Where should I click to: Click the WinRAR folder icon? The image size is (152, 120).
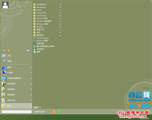pyautogui.click(x=34, y=27)
